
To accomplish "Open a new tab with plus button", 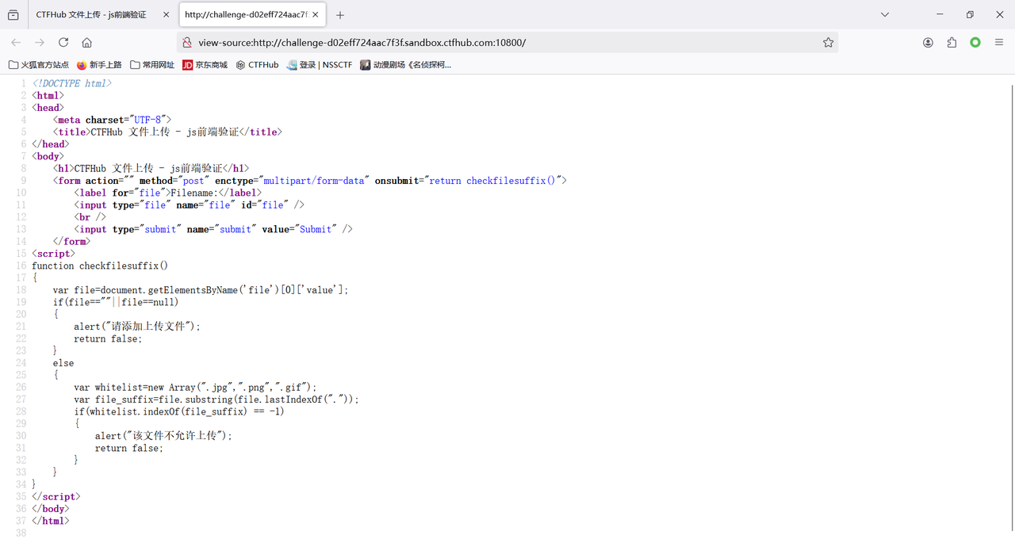I will coord(340,15).
